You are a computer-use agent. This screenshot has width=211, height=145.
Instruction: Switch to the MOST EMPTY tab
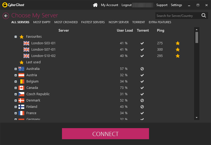[x=42, y=22]
